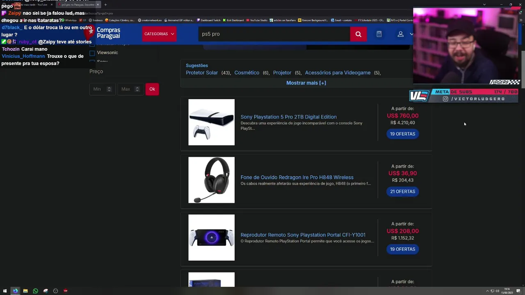Open the red VL app taskbar icon
The height and width of the screenshot is (295, 525).
pos(66,291)
